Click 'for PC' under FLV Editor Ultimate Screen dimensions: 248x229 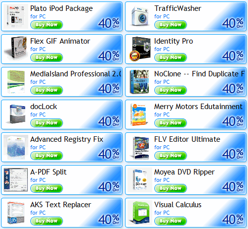[162, 147]
